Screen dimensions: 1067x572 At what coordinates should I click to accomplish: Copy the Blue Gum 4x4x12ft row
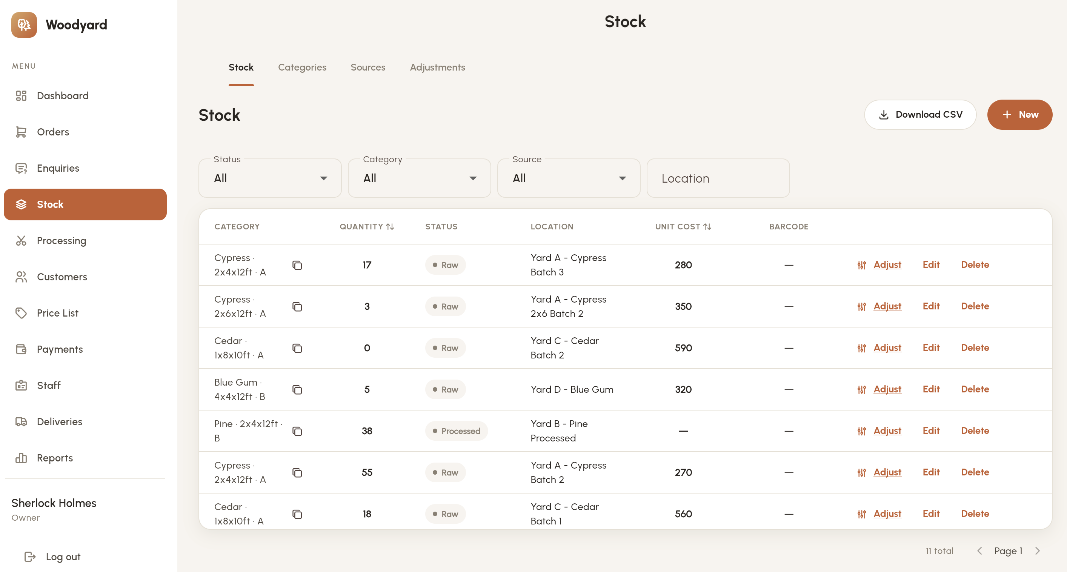coord(297,389)
